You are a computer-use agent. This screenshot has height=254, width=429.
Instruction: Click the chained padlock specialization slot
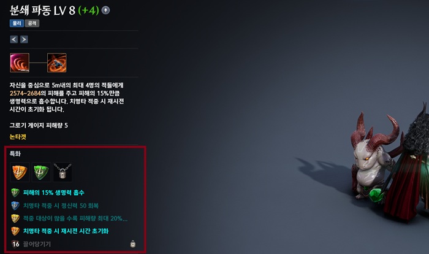click(x=63, y=172)
